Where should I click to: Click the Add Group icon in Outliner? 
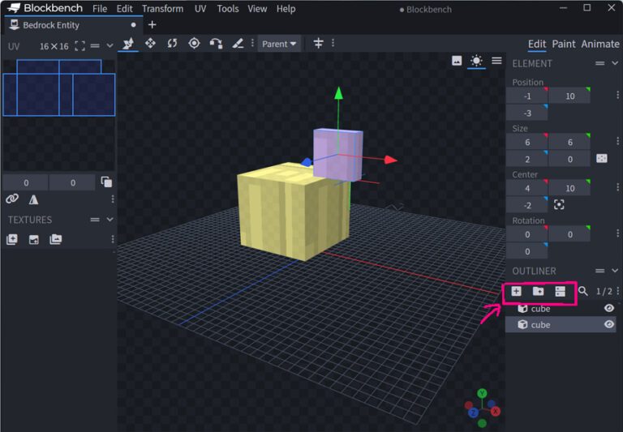(x=538, y=291)
